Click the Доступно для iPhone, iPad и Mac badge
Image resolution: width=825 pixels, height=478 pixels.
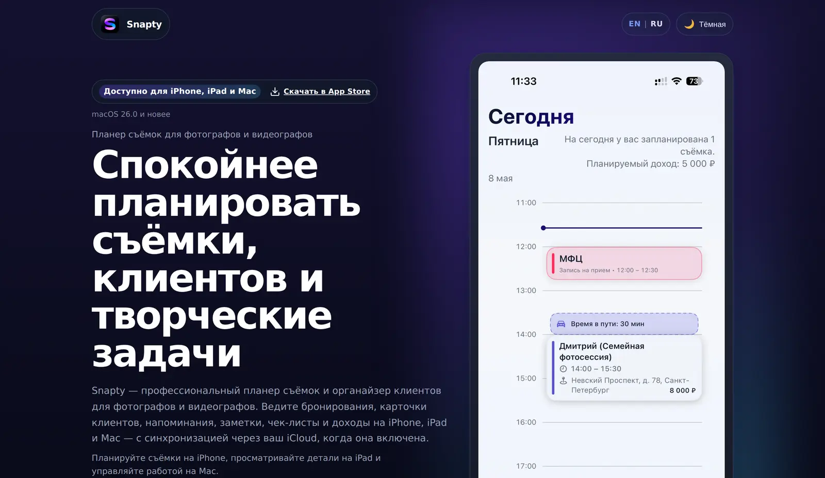[x=180, y=91]
